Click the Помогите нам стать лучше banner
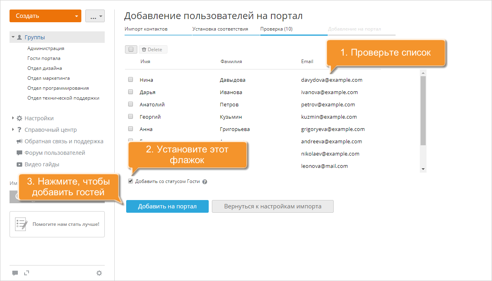Screen dimensions: 492x281 pos(57,224)
